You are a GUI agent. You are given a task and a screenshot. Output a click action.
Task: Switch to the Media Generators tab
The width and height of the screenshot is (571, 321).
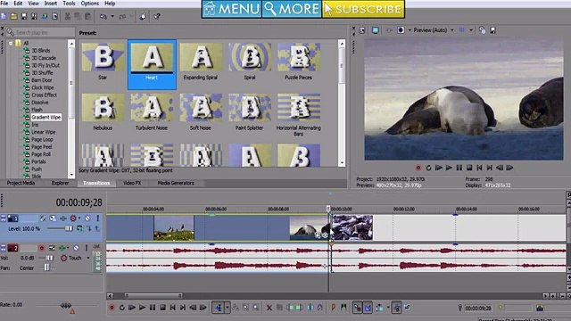coord(176,183)
